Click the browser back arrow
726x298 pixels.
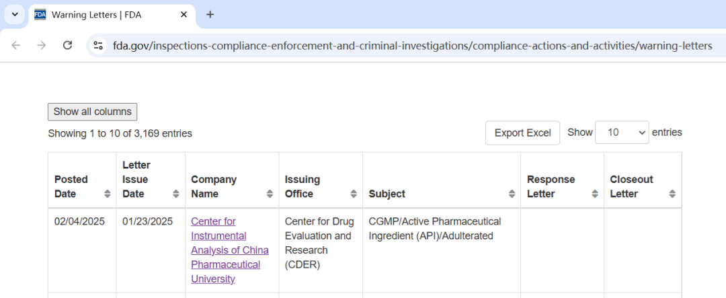point(16,45)
